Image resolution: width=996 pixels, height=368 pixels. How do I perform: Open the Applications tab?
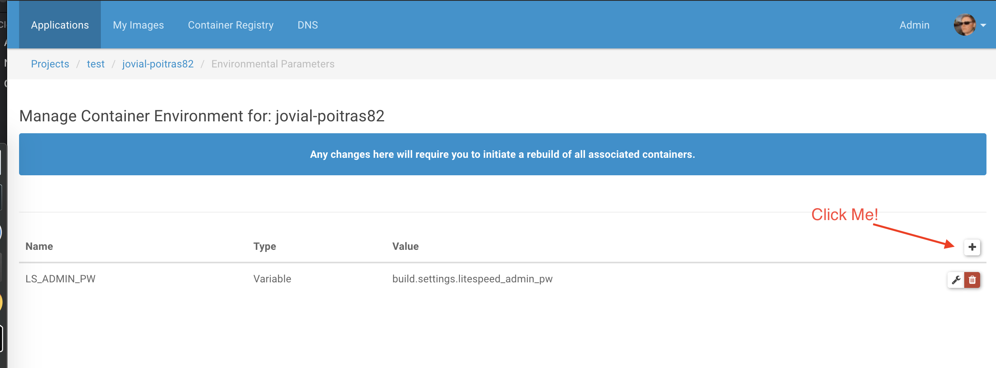coord(60,25)
